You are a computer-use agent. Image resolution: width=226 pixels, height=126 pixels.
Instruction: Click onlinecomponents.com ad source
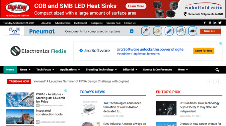(x=52, y=105)
